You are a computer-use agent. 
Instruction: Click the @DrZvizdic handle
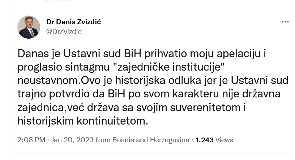pos(64,31)
